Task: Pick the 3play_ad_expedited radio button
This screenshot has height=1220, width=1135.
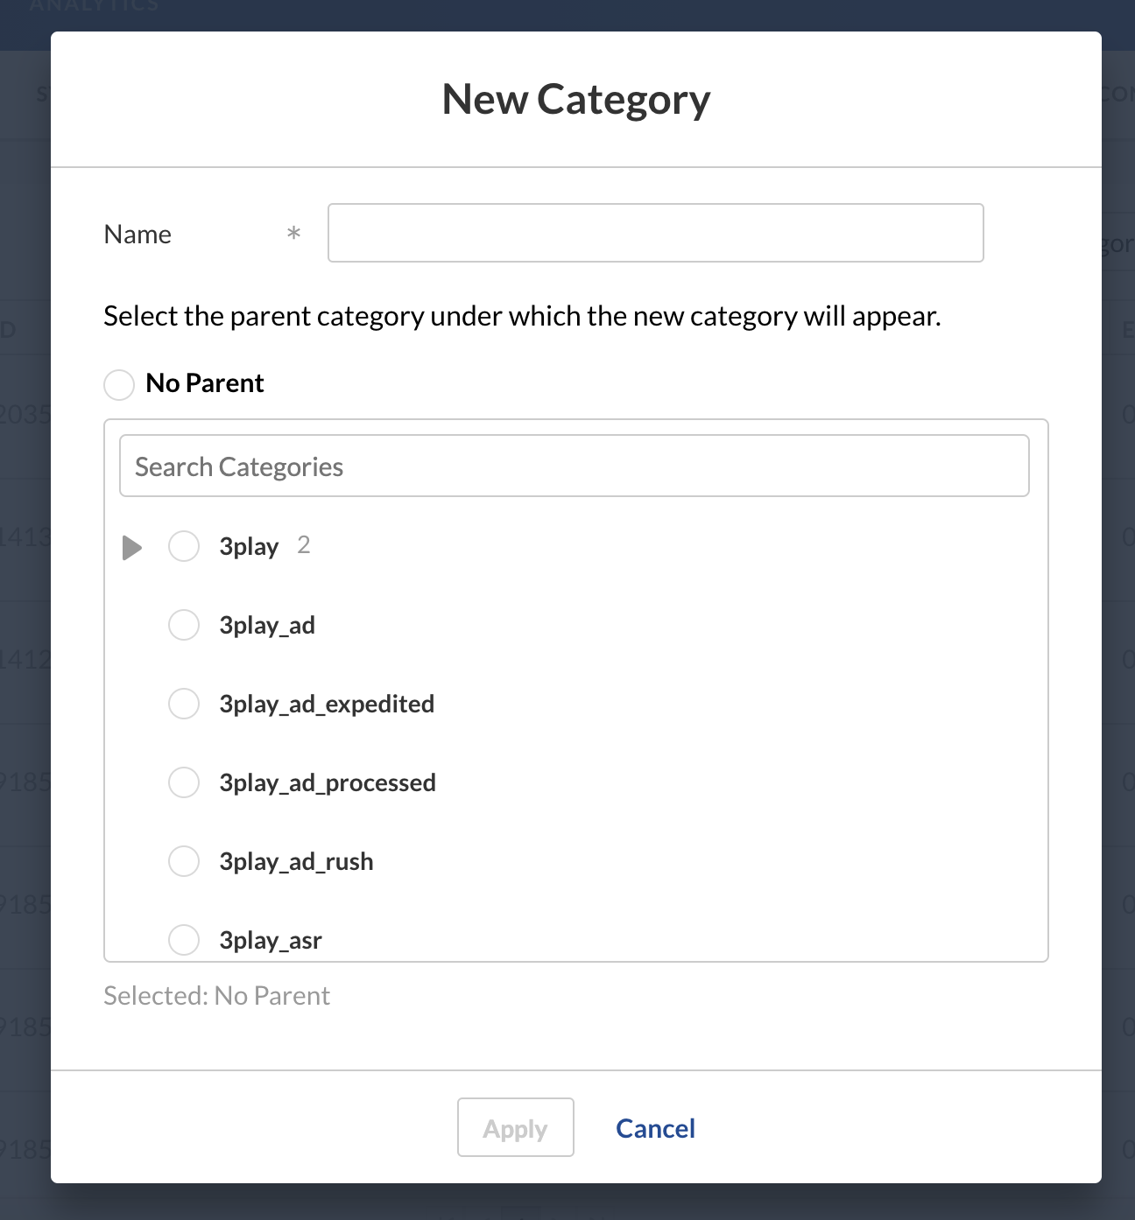Action: coord(184,704)
